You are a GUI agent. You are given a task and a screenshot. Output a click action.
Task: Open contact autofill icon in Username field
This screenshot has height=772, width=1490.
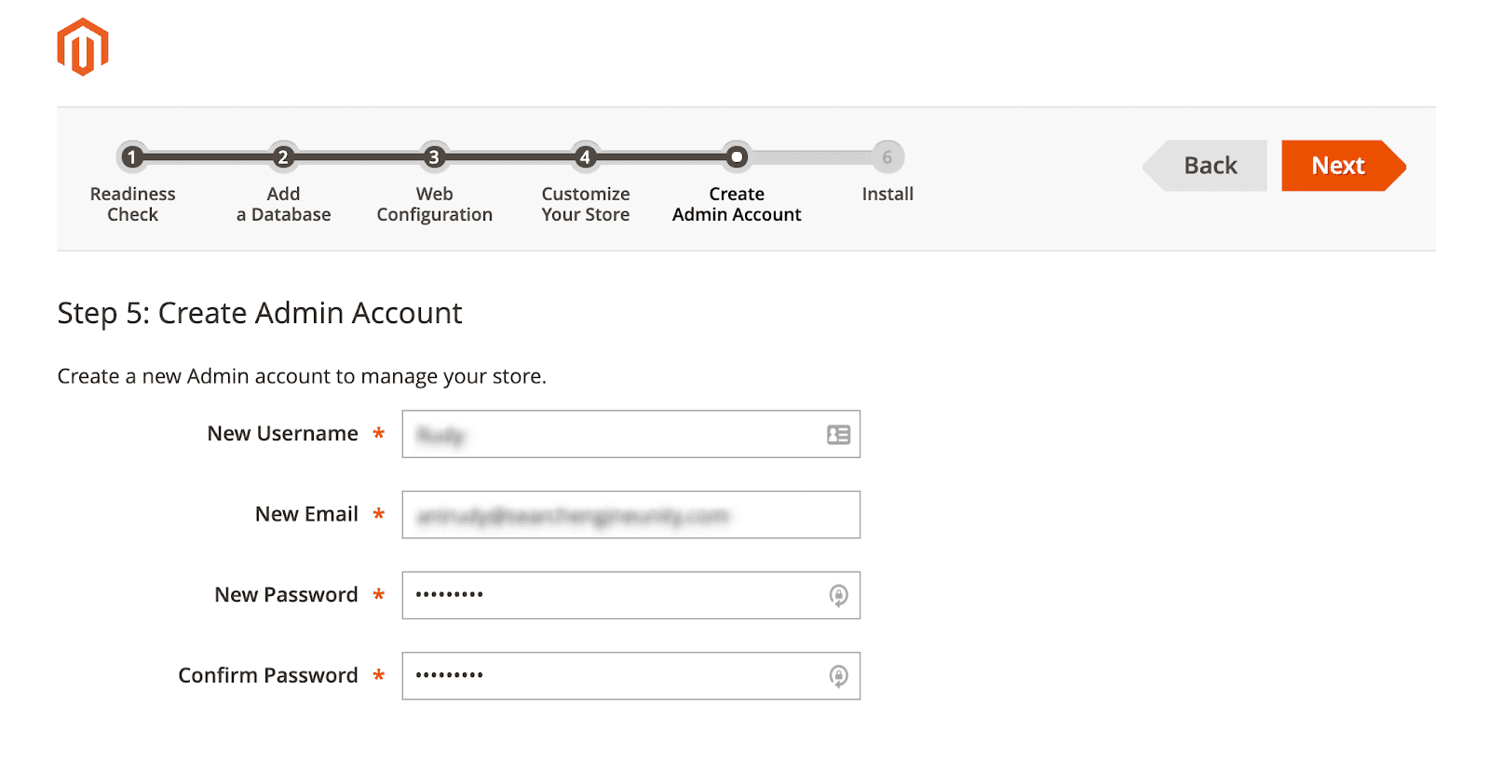click(x=838, y=435)
